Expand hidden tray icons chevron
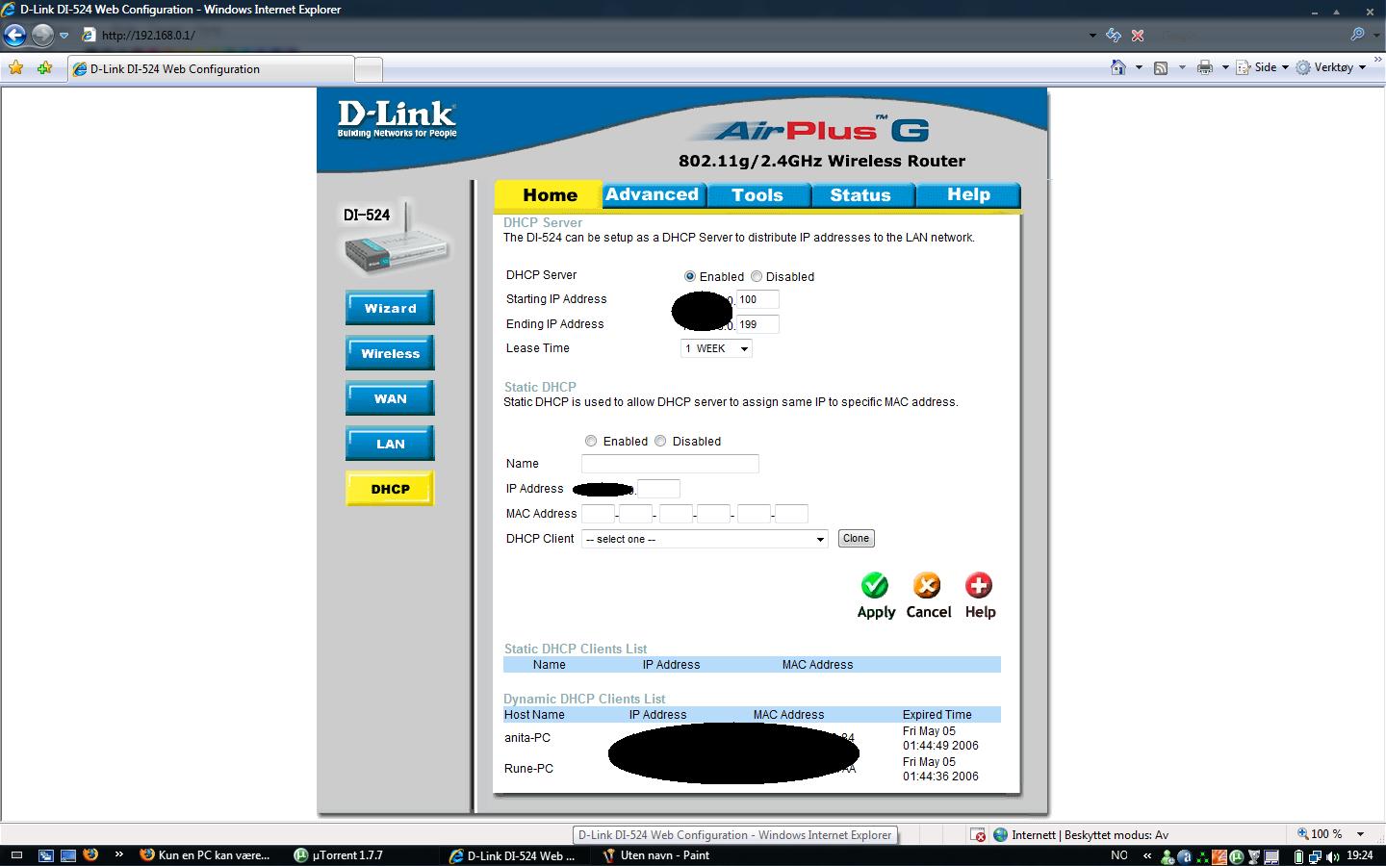The height and width of the screenshot is (866, 1386). [1146, 855]
